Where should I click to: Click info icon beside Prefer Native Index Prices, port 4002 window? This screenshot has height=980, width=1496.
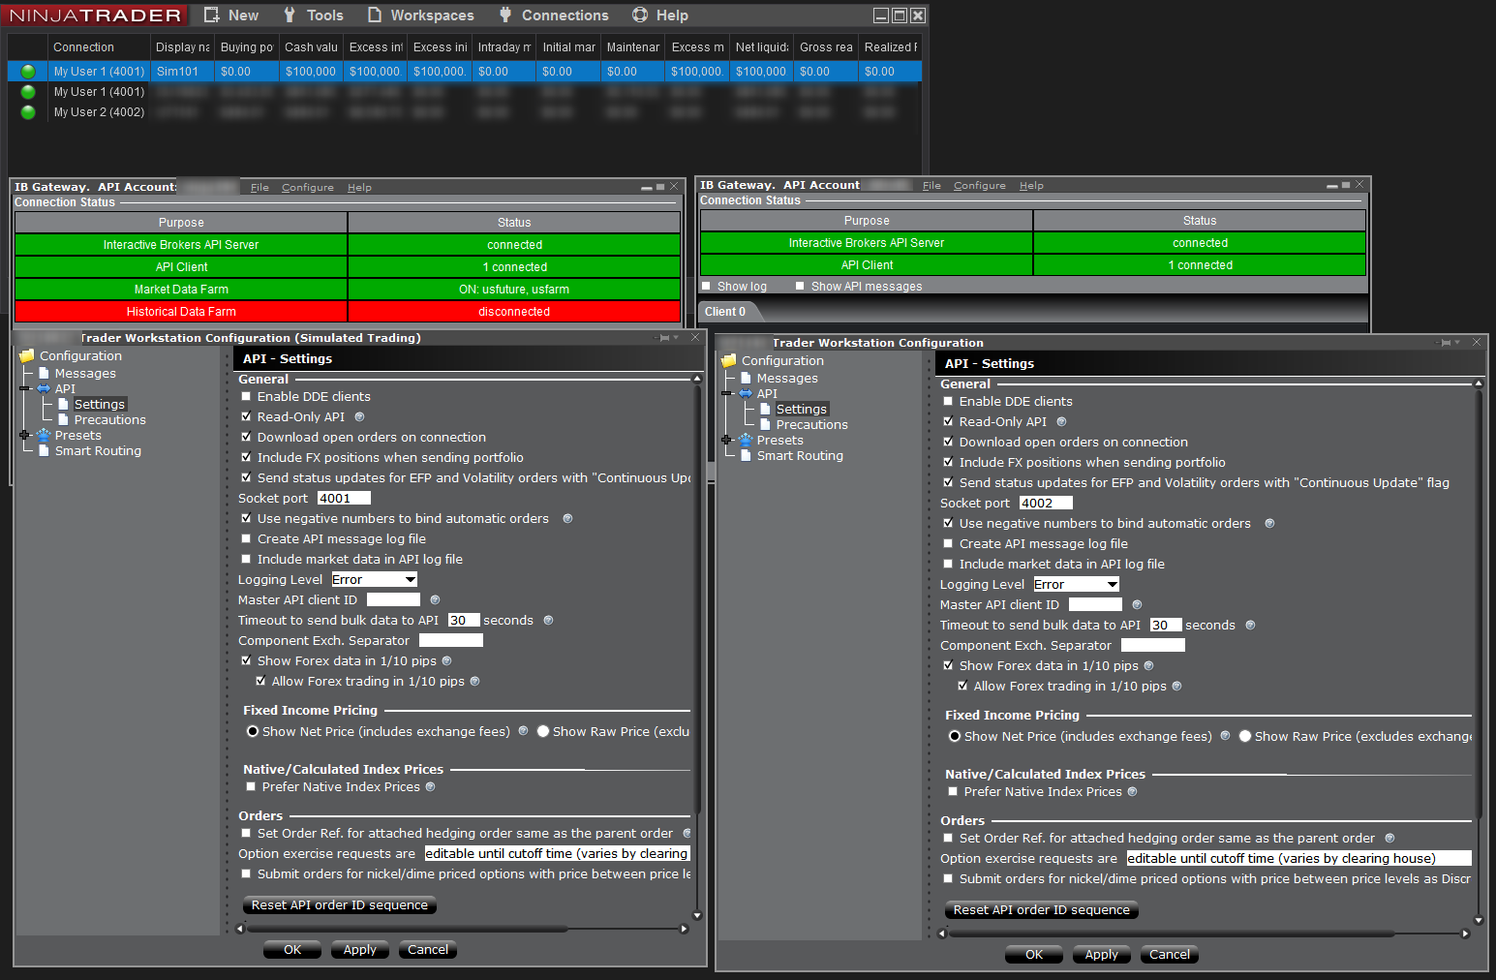tap(1132, 792)
